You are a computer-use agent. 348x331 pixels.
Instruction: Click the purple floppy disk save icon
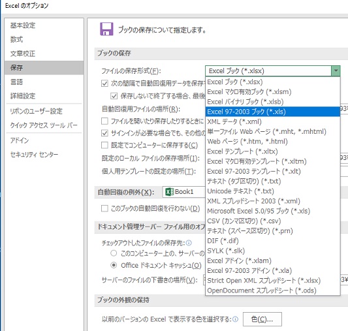click(x=106, y=29)
